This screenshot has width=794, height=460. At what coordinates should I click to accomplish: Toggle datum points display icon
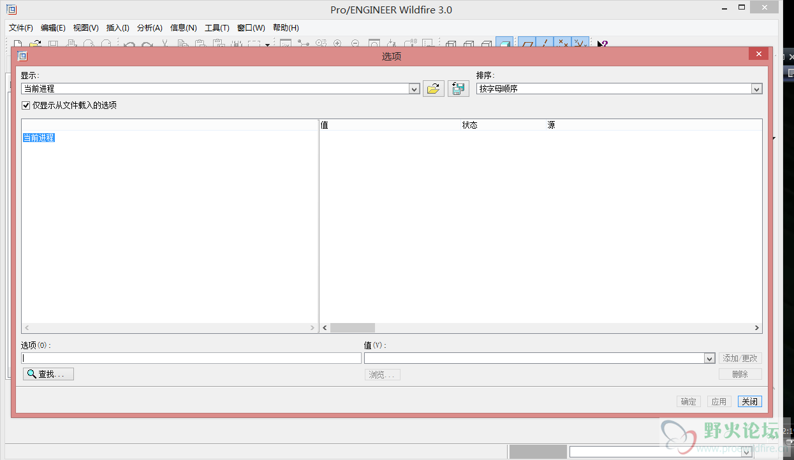point(562,43)
